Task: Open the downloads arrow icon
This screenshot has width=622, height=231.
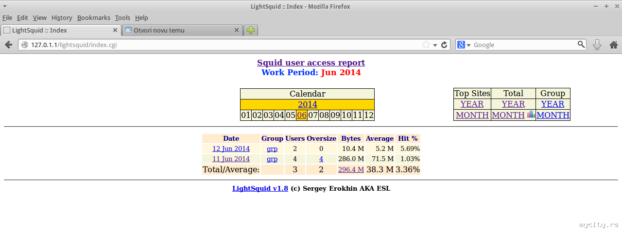Action: [597, 45]
